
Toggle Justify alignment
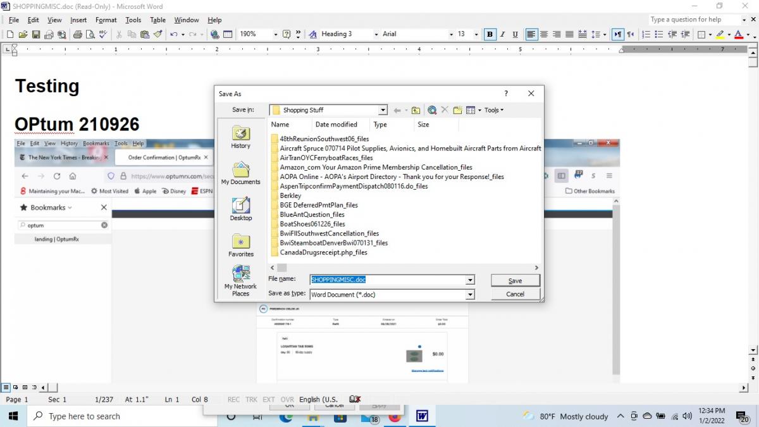[569, 34]
